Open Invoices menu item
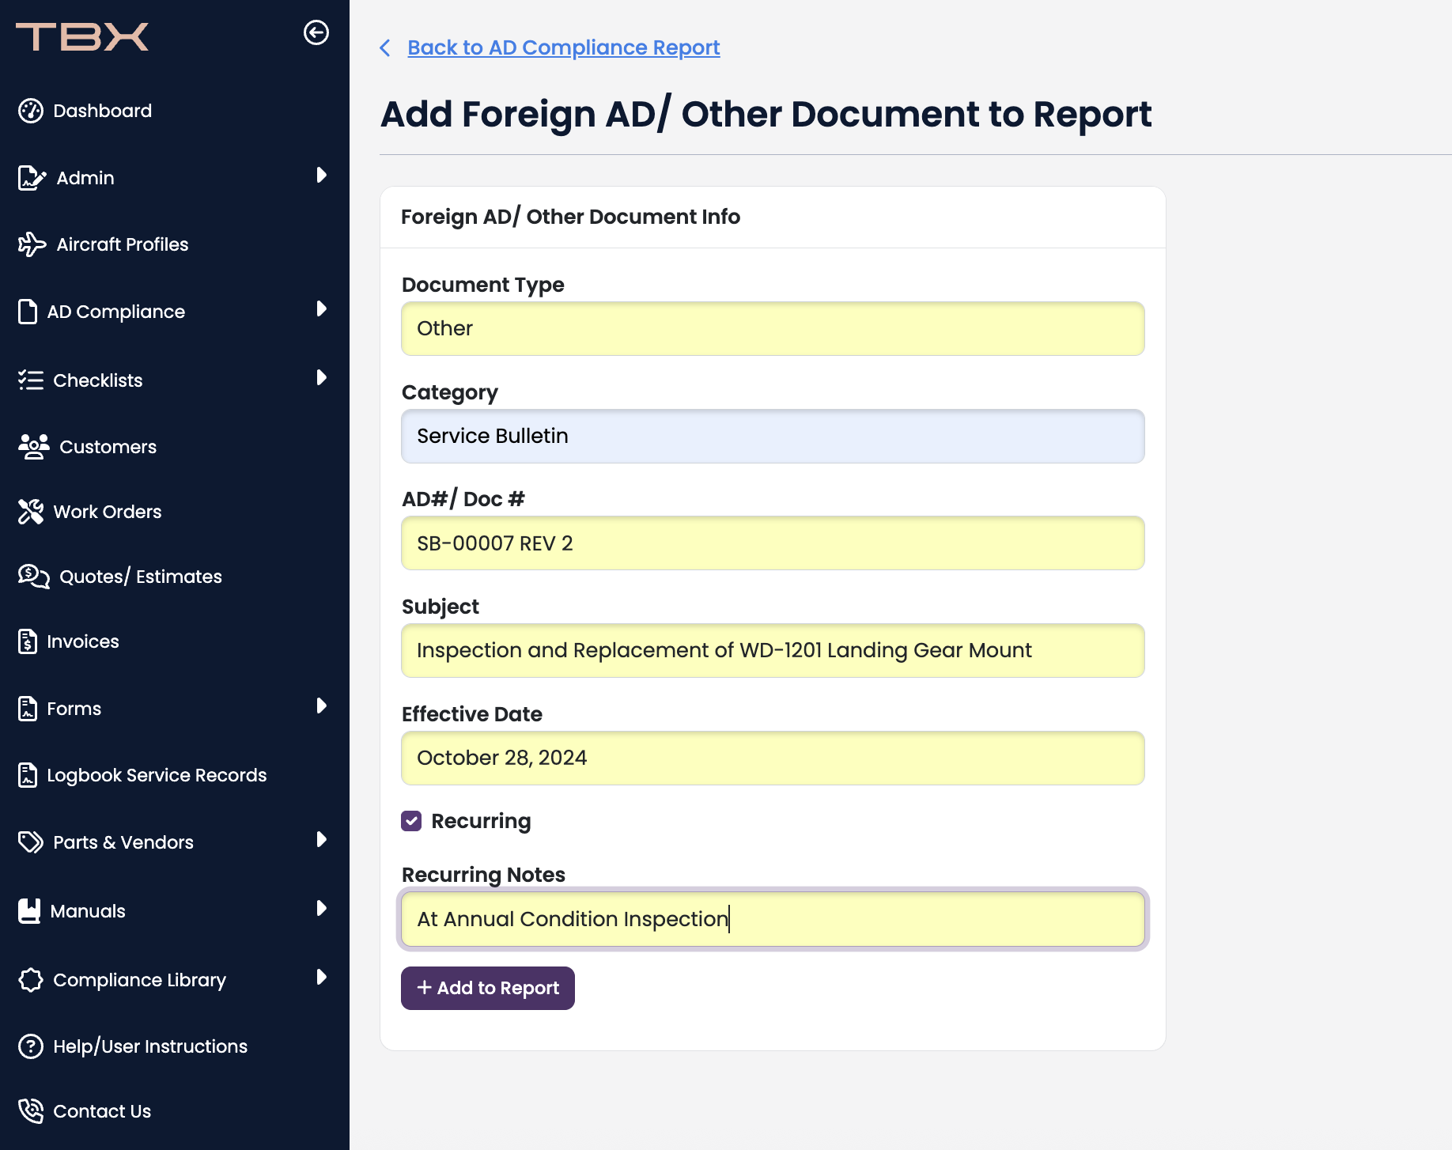 pos(82,641)
